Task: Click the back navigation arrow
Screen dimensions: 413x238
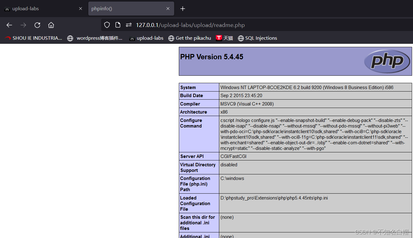Action: point(9,25)
